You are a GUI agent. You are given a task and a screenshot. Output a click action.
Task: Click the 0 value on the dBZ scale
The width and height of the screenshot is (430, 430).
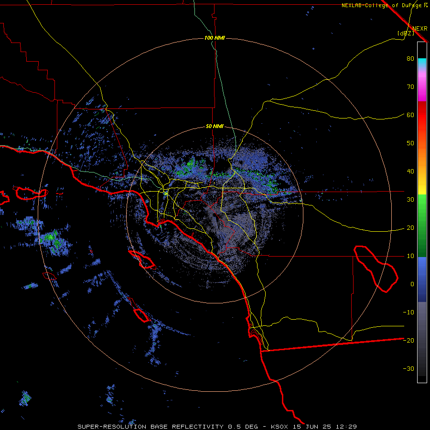(412, 284)
